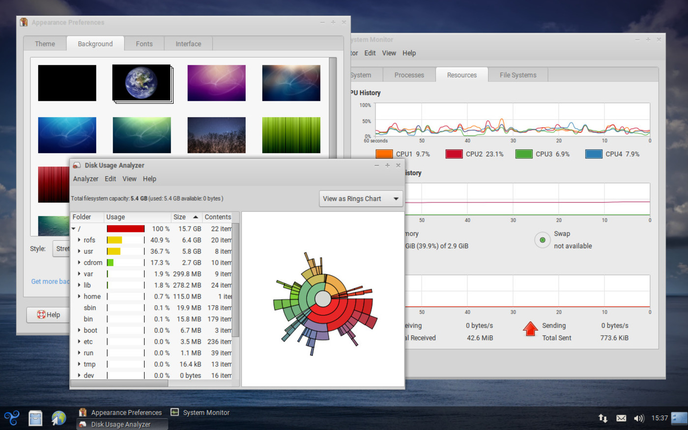This screenshot has height=430, width=688.
Task: Switch to the File Systems tab
Action: (517, 75)
